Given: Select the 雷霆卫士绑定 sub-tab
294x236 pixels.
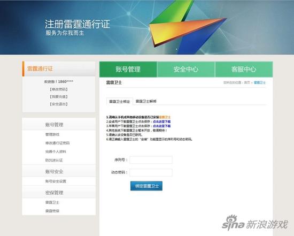Looking at the screenshot, I should coord(120,101).
